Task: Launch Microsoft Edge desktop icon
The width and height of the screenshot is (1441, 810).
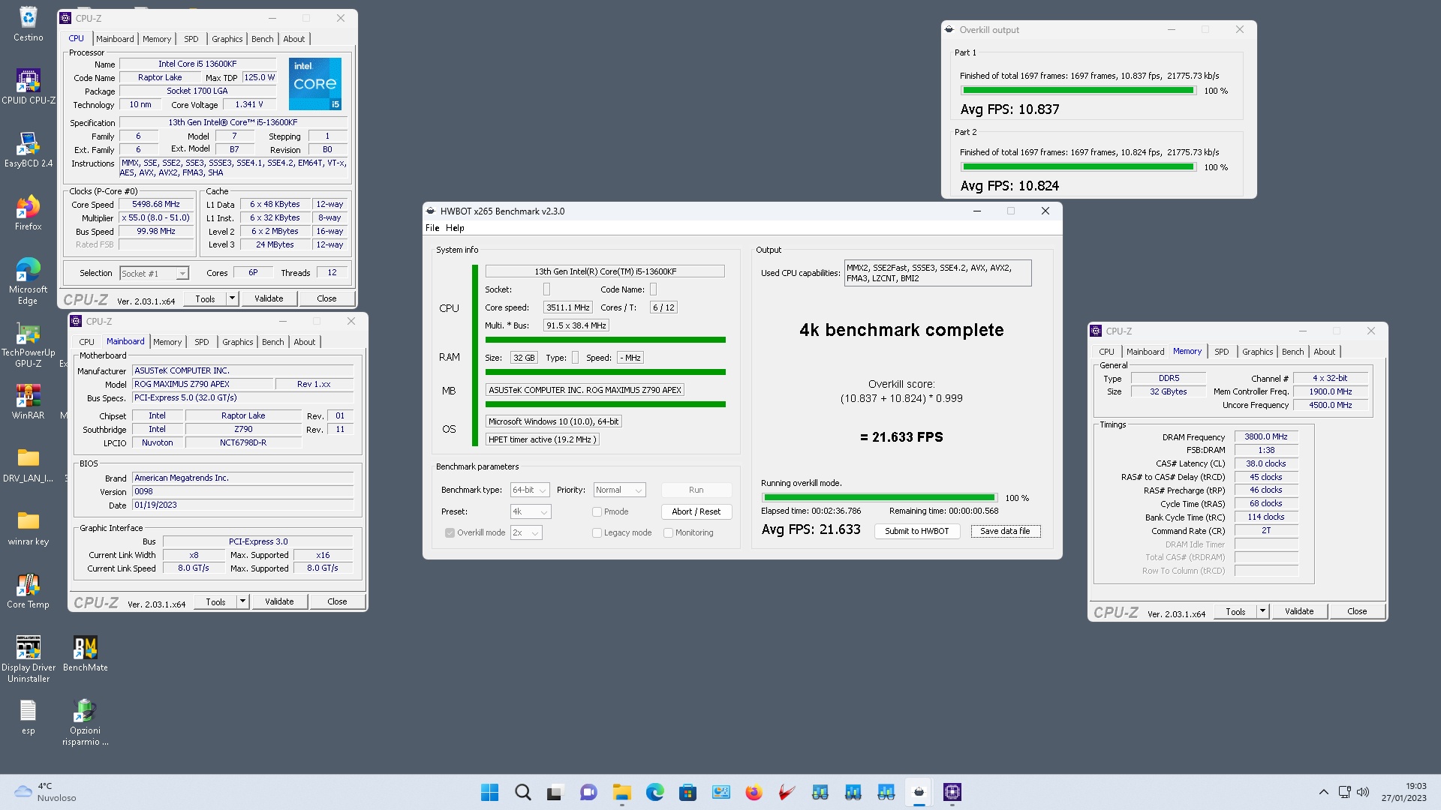Action: tap(28, 281)
